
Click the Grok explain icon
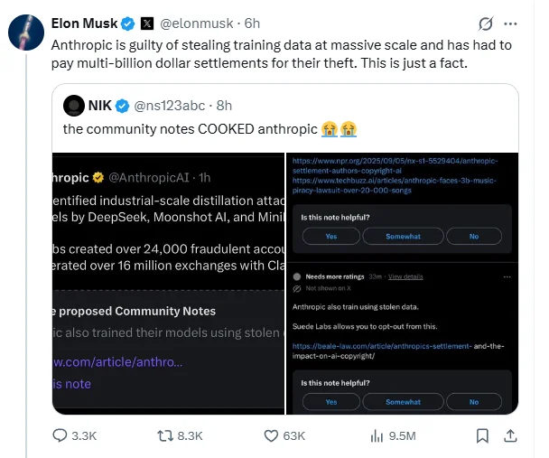[485, 23]
